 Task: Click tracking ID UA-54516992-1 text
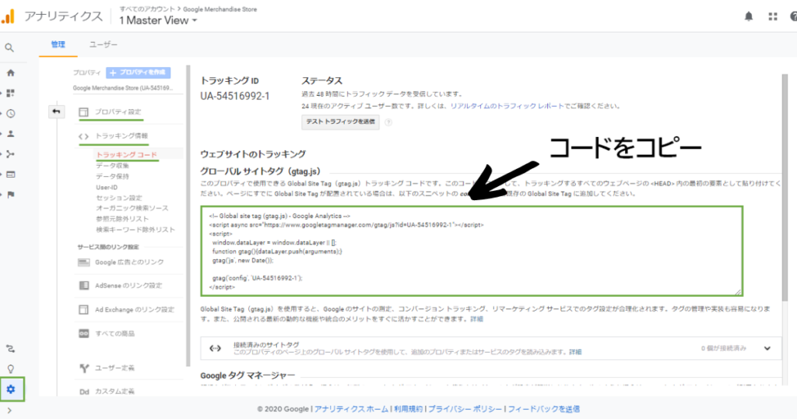coord(235,96)
